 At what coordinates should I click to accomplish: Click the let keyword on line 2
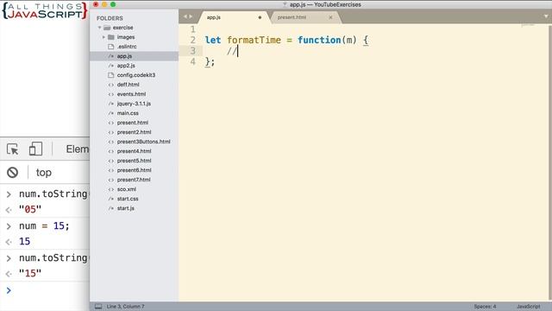click(x=213, y=41)
